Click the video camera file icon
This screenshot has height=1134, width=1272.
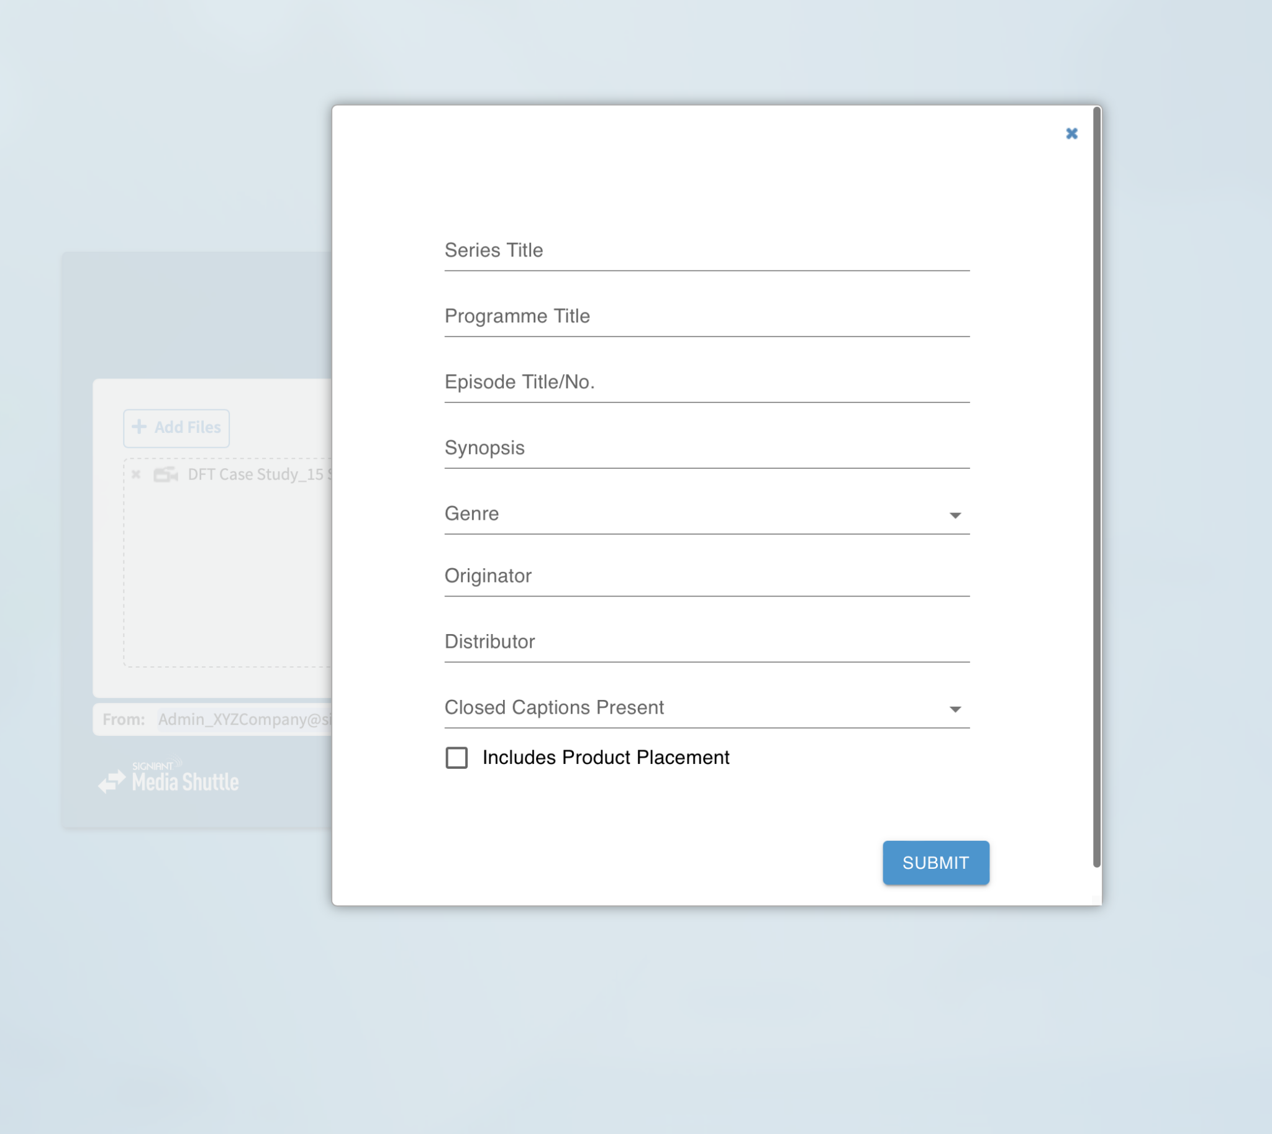pyautogui.click(x=166, y=475)
